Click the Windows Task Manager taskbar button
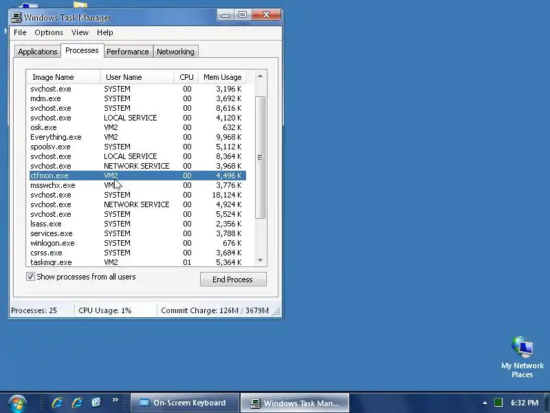The image size is (550, 413). click(295, 403)
